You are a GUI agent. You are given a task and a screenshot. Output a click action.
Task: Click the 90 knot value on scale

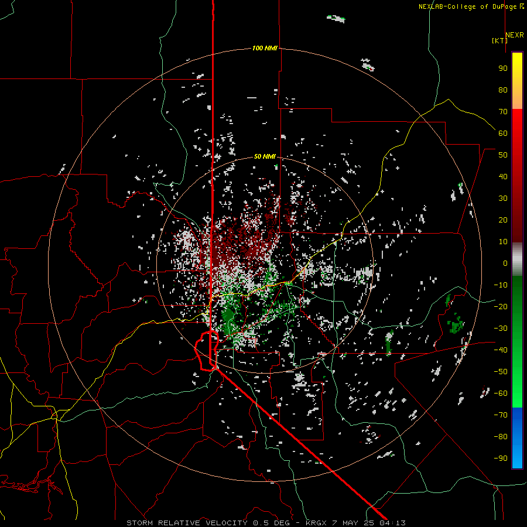[x=503, y=69]
